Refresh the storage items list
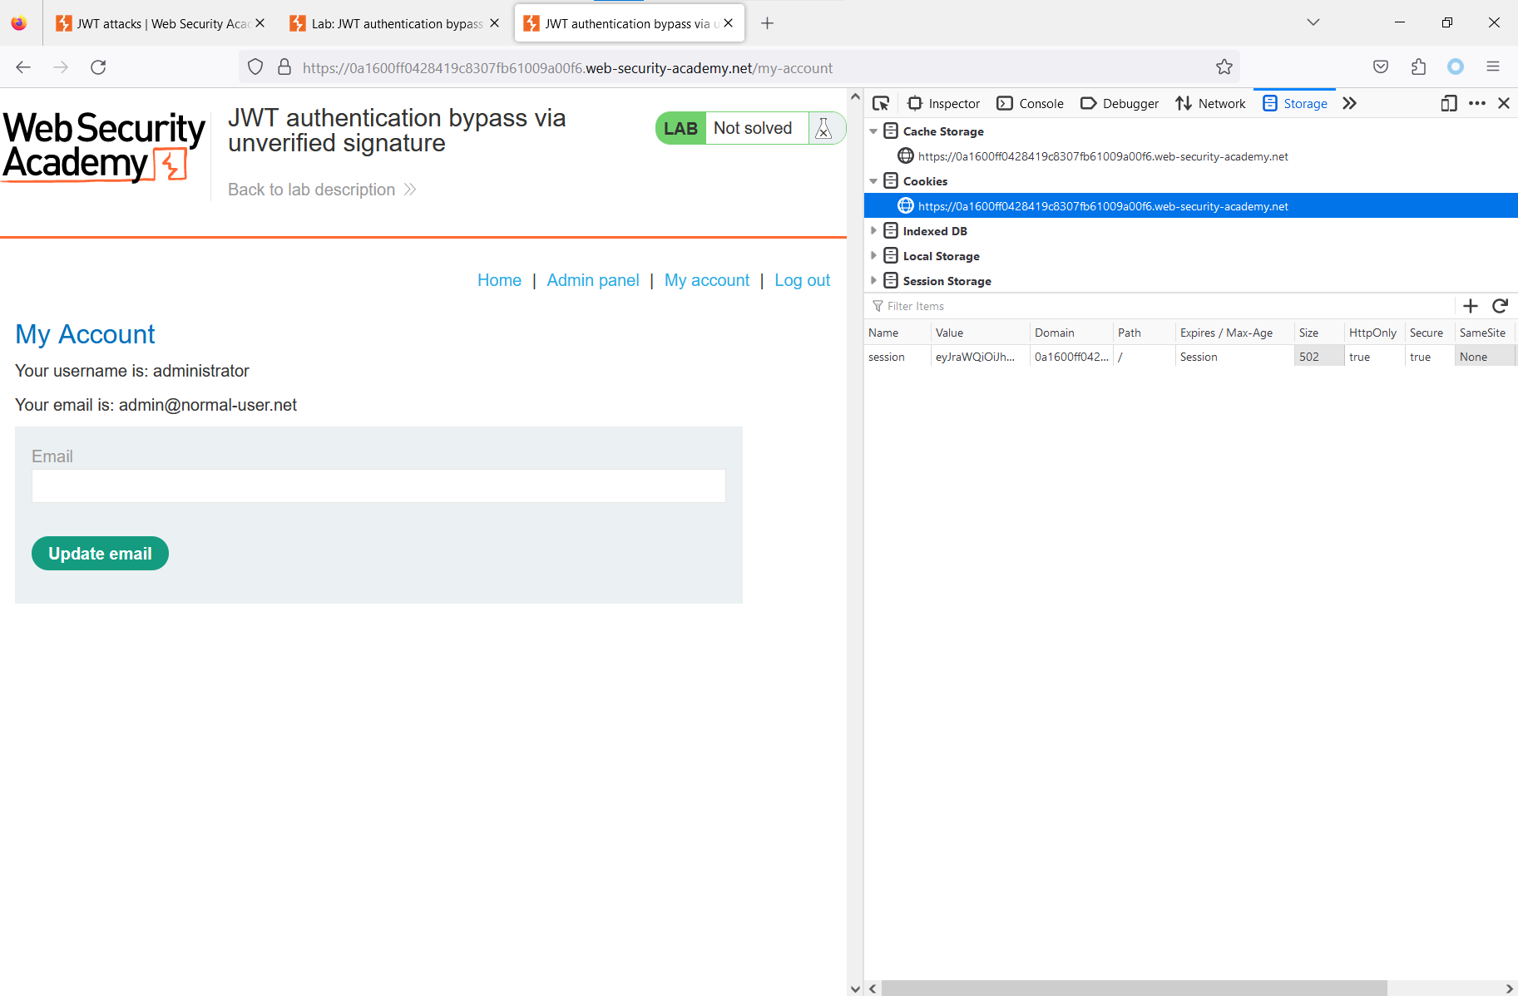The image size is (1518, 996). 1501,306
